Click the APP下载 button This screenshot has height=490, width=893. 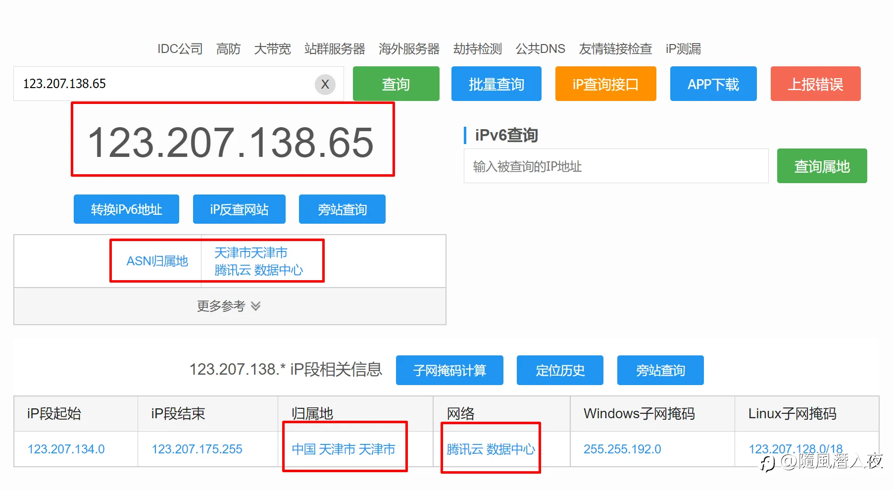(x=713, y=84)
